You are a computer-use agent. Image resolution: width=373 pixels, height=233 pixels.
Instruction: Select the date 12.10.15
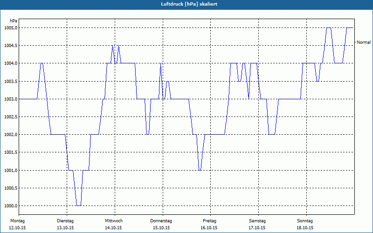17,228
